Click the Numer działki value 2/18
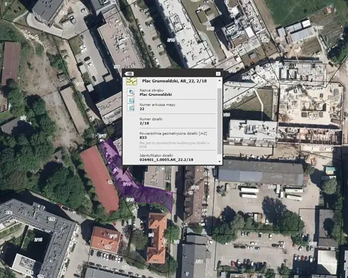This screenshot has height=278, width=348. click(x=144, y=123)
